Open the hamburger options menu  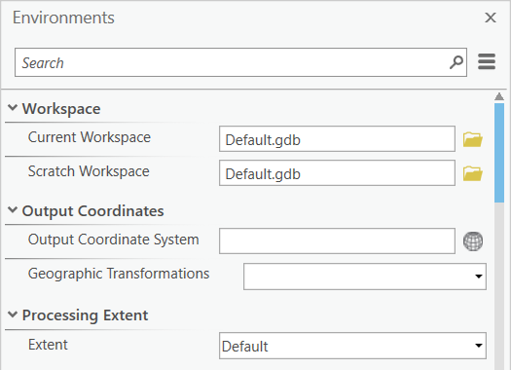coord(487,62)
